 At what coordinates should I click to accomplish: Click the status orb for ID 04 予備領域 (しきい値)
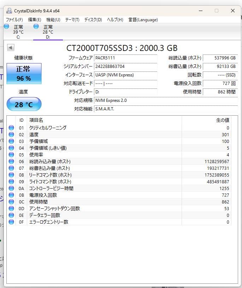pyautogui.click(x=11, y=148)
